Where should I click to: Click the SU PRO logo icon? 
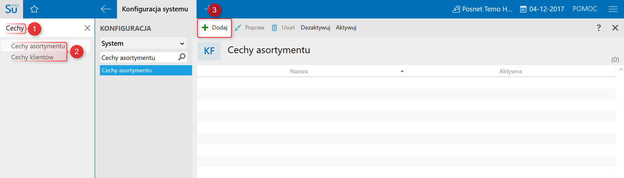coord(11,9)
